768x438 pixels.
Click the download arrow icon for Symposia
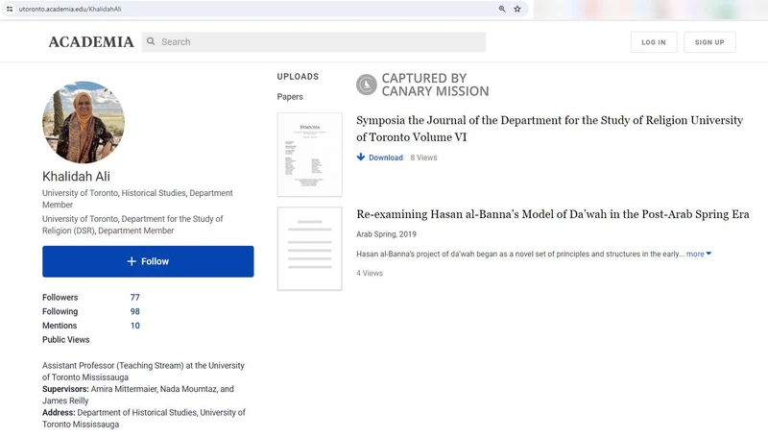tap(361, 158)
